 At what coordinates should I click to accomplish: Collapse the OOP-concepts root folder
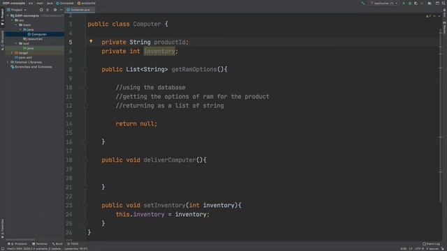click(8, 15)
